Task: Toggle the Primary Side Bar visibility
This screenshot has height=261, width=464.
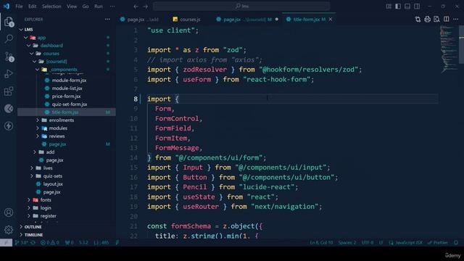Action: [x=398, y=7]
